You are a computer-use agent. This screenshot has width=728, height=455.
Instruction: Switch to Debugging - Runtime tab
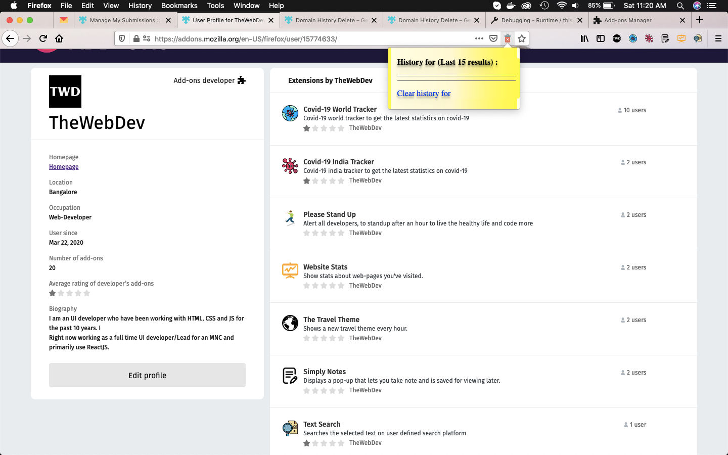tap(537, 20)
